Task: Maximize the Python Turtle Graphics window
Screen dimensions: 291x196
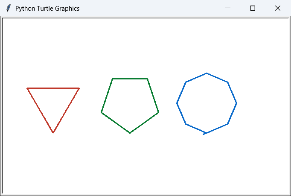Action: 253,8
